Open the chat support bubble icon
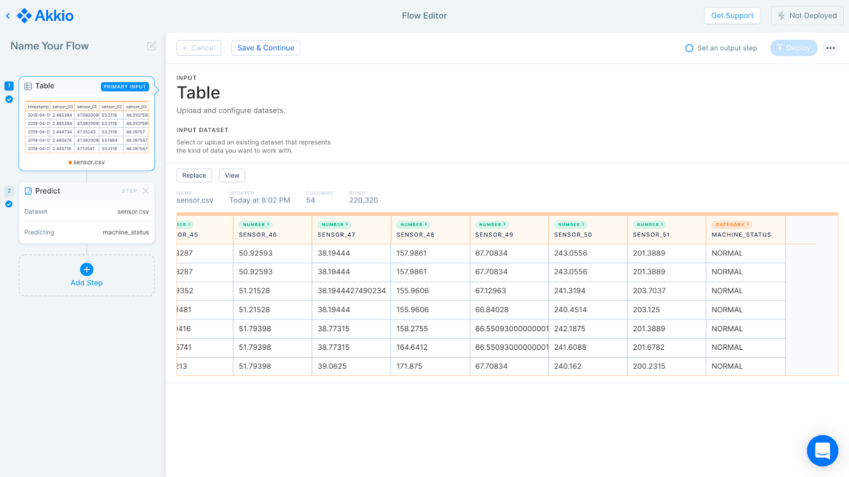The image size is (849, 477). 822,450
